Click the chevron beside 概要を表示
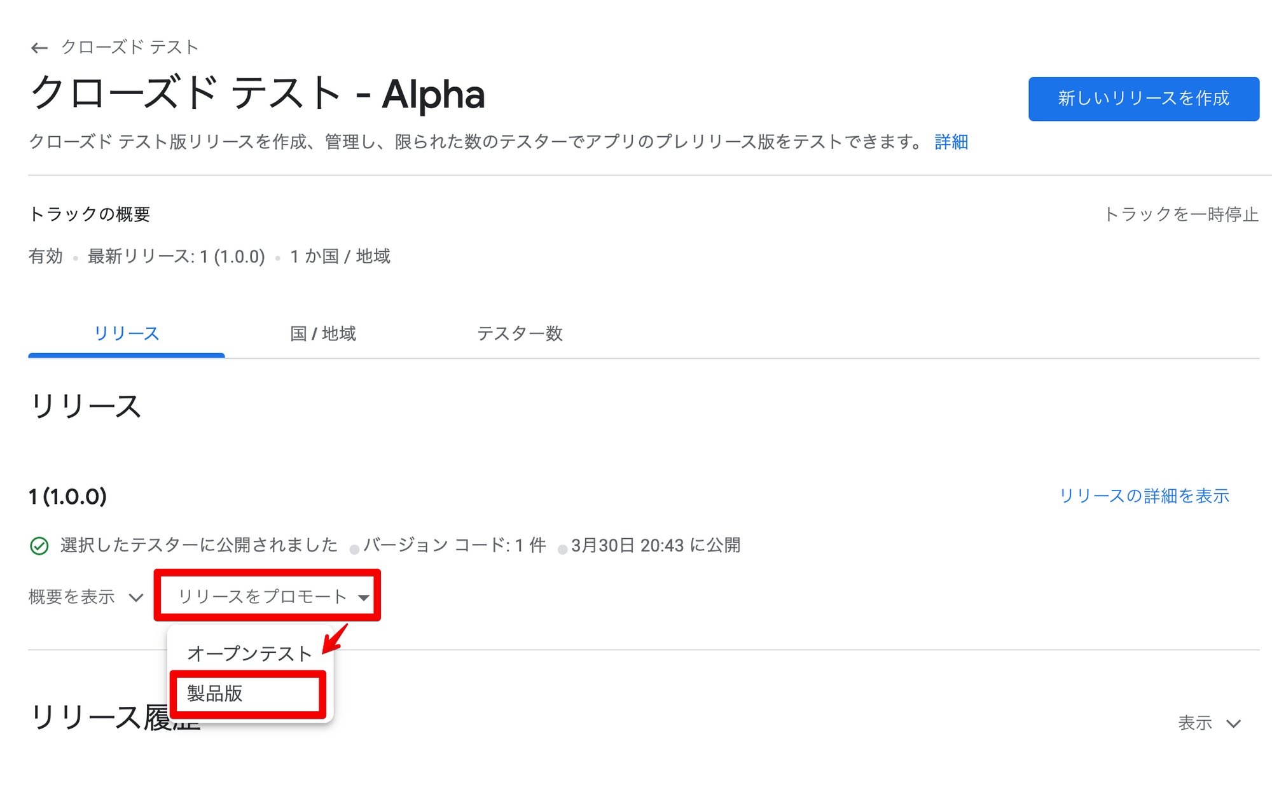This screenshot has height=787, width=1272. click(x=135, y=597)
